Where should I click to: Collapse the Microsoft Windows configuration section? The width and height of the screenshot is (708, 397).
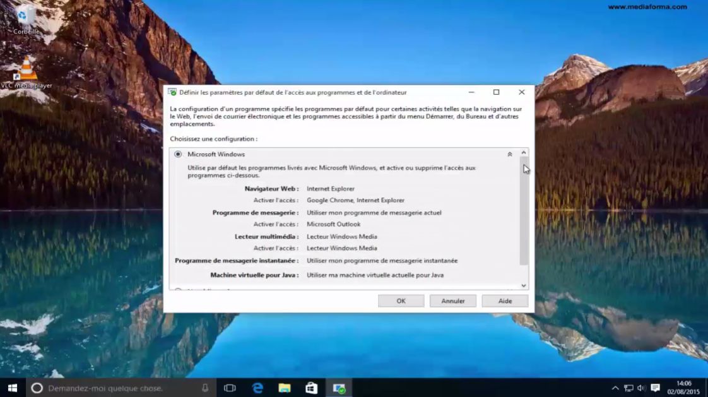(x=510, y=155)
